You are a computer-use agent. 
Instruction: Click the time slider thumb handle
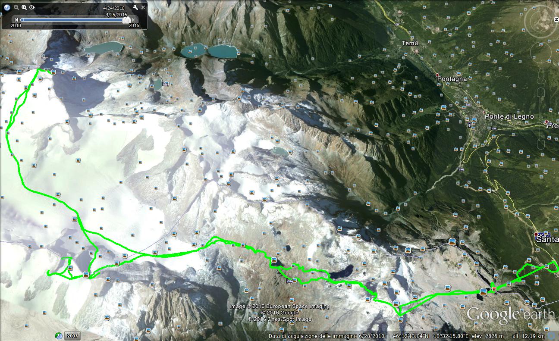pyautogui.click(x=127, y=20)
